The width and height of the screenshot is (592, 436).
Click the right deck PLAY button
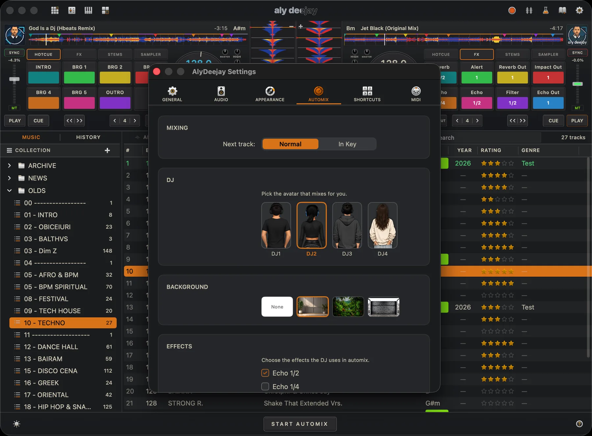pos(577,121)
